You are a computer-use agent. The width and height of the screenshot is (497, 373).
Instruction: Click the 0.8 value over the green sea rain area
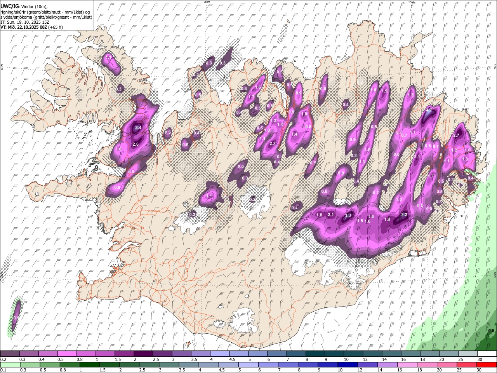[x=491, y=331]
